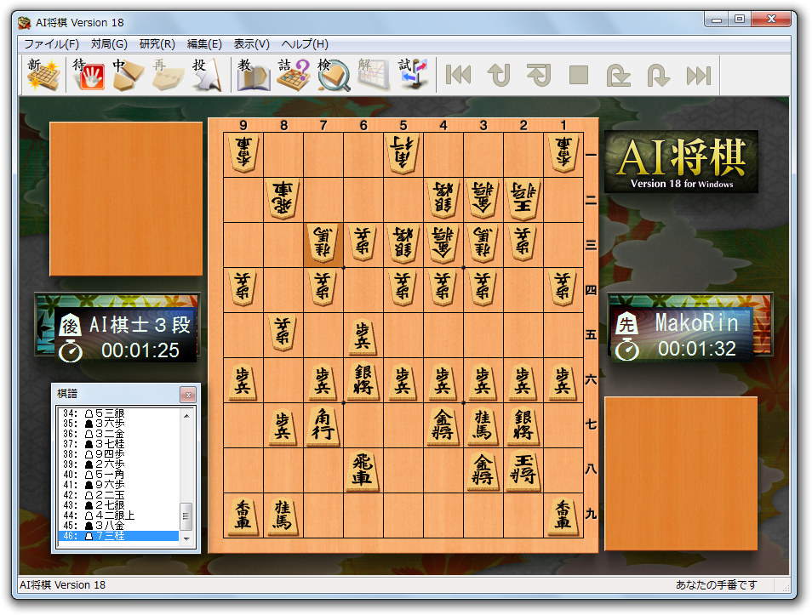Select your knight on 8九

click(x=283, y=515)
